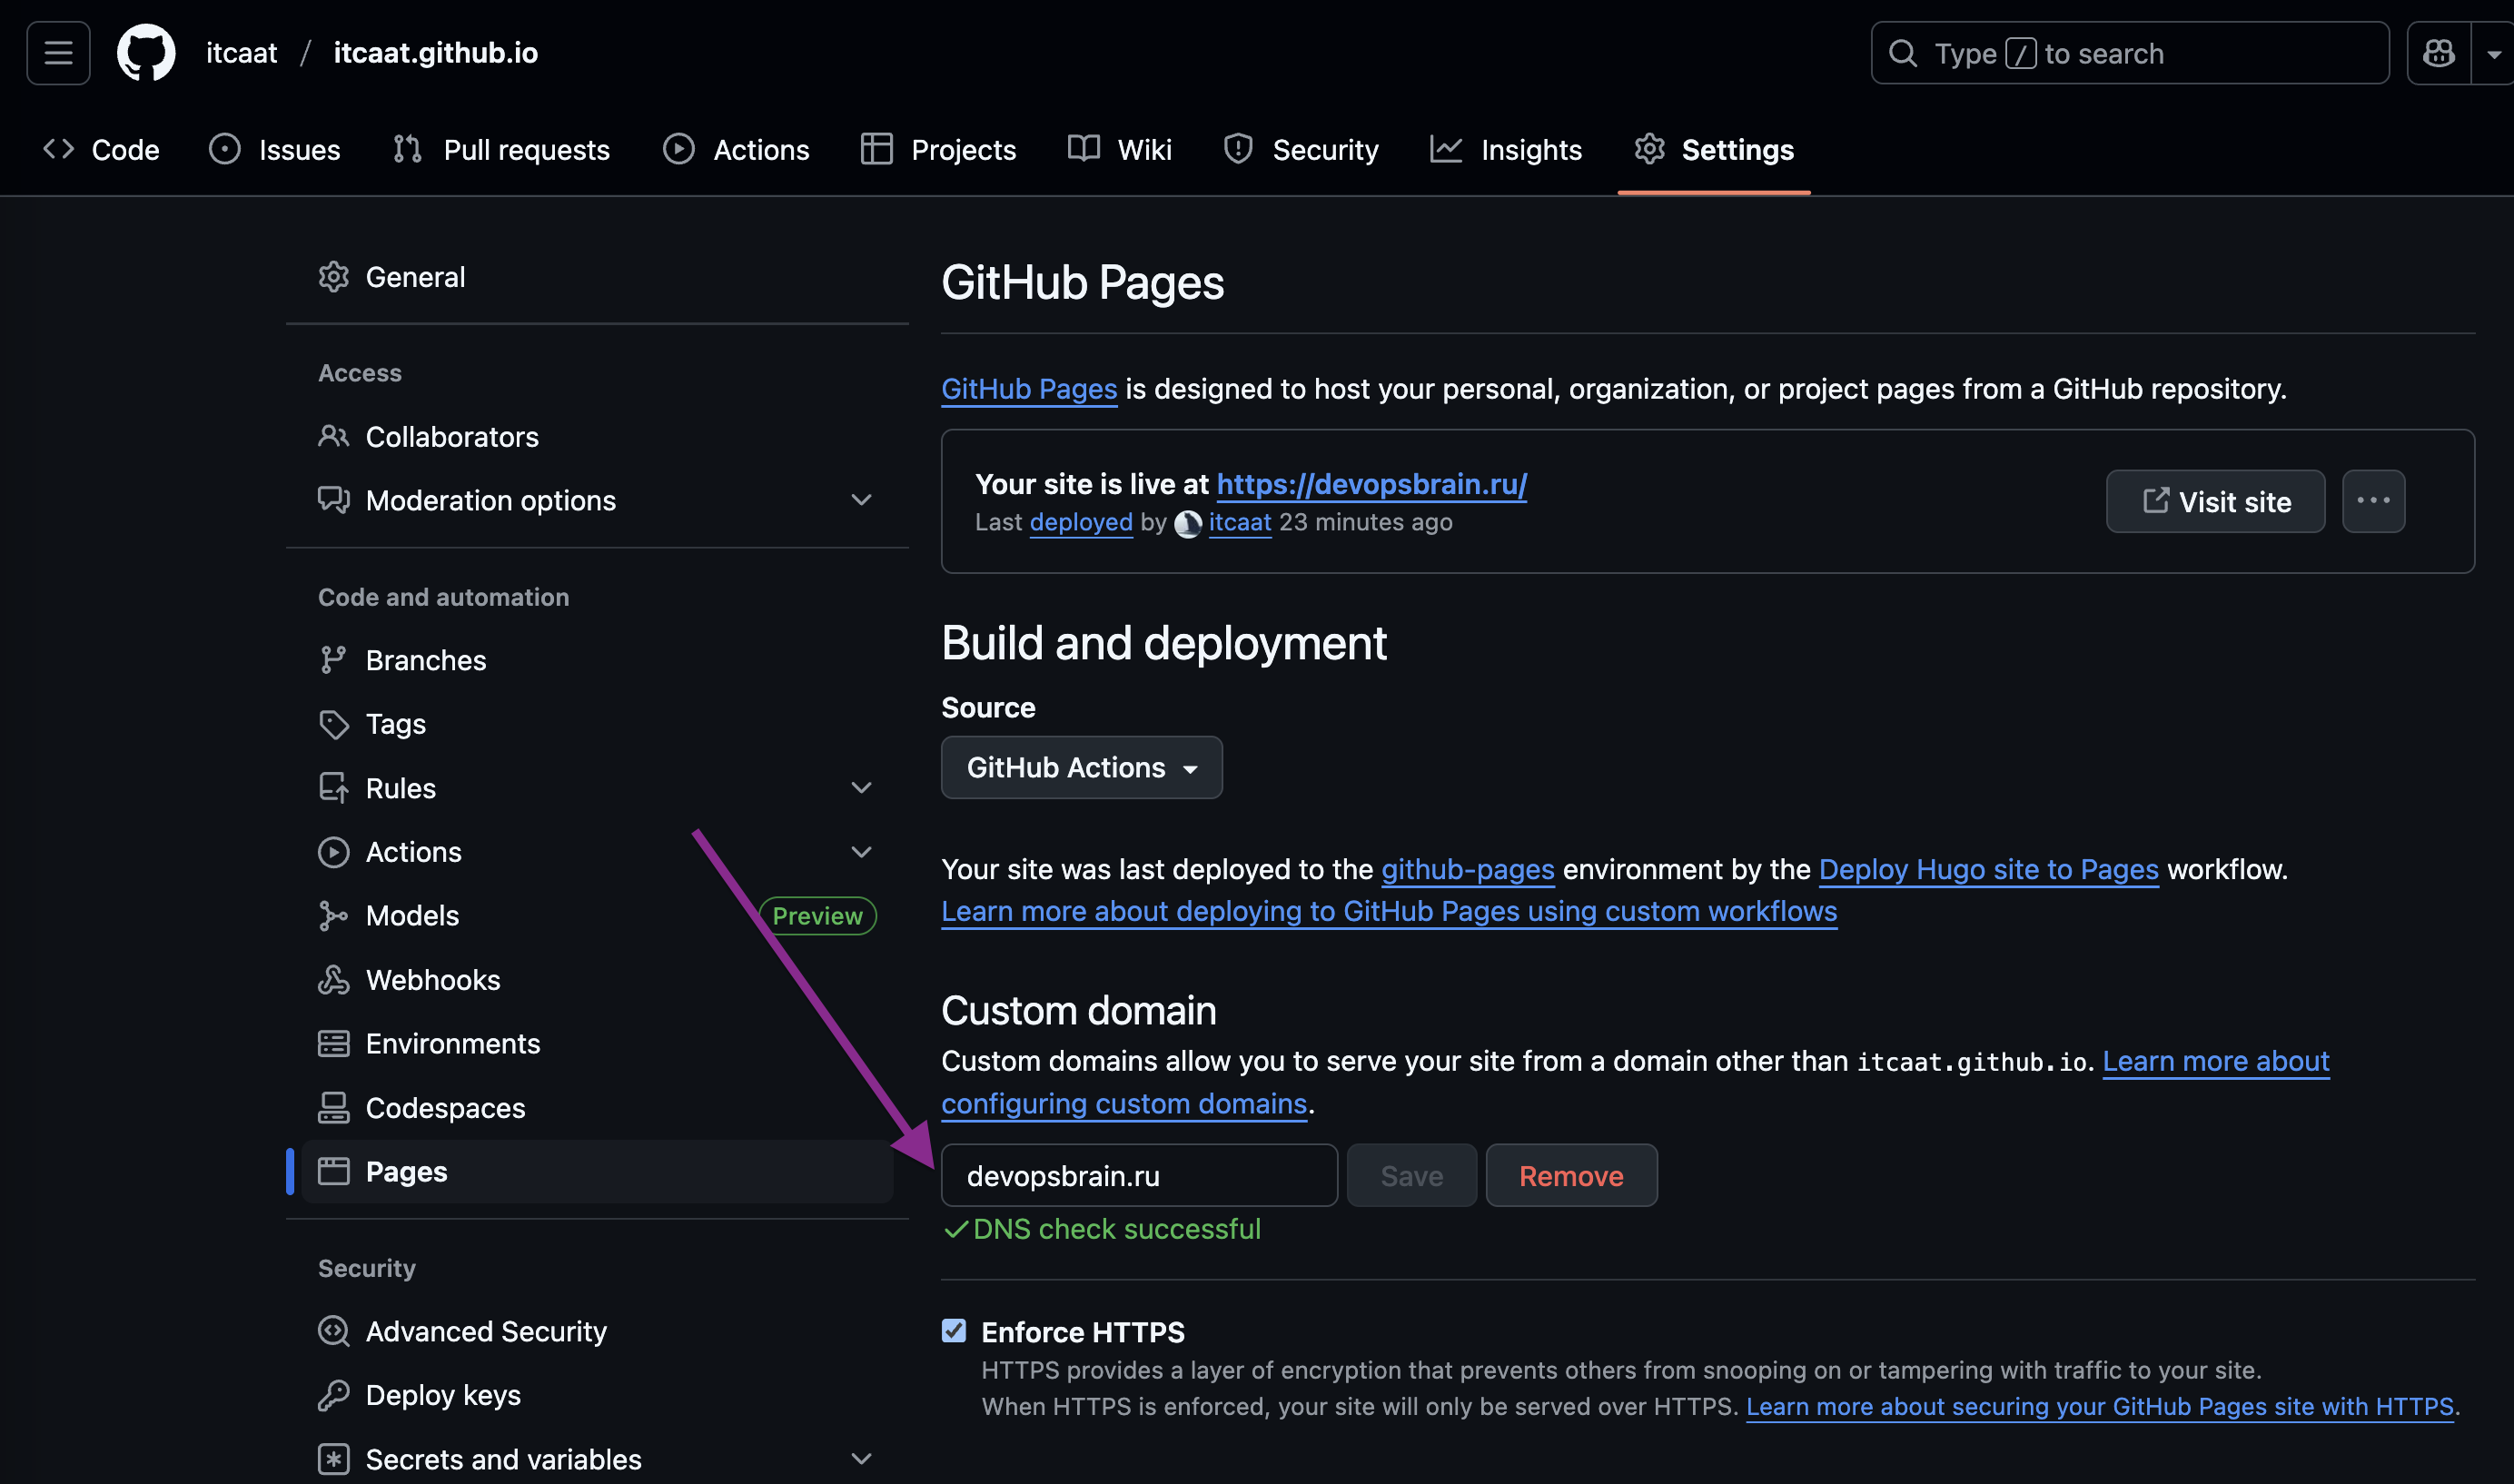Click the Rules icon
Image resolution: width=2514 pixels, height=1484 pixels.
coord(334,788)
